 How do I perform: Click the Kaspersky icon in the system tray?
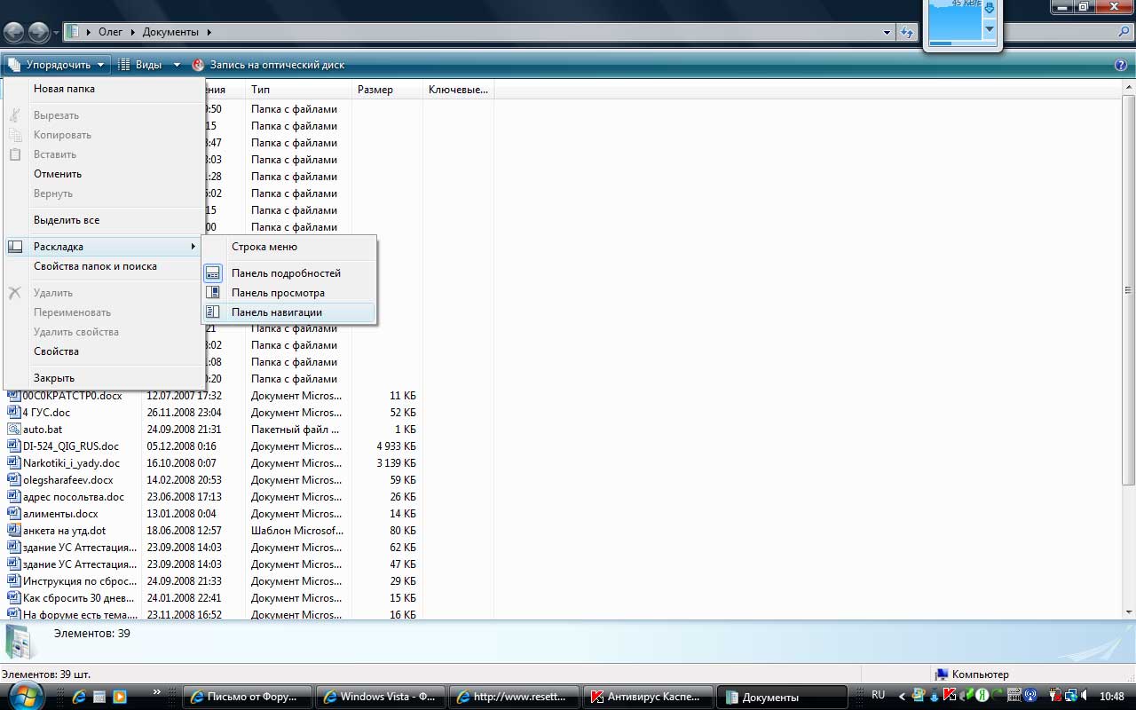950,697
